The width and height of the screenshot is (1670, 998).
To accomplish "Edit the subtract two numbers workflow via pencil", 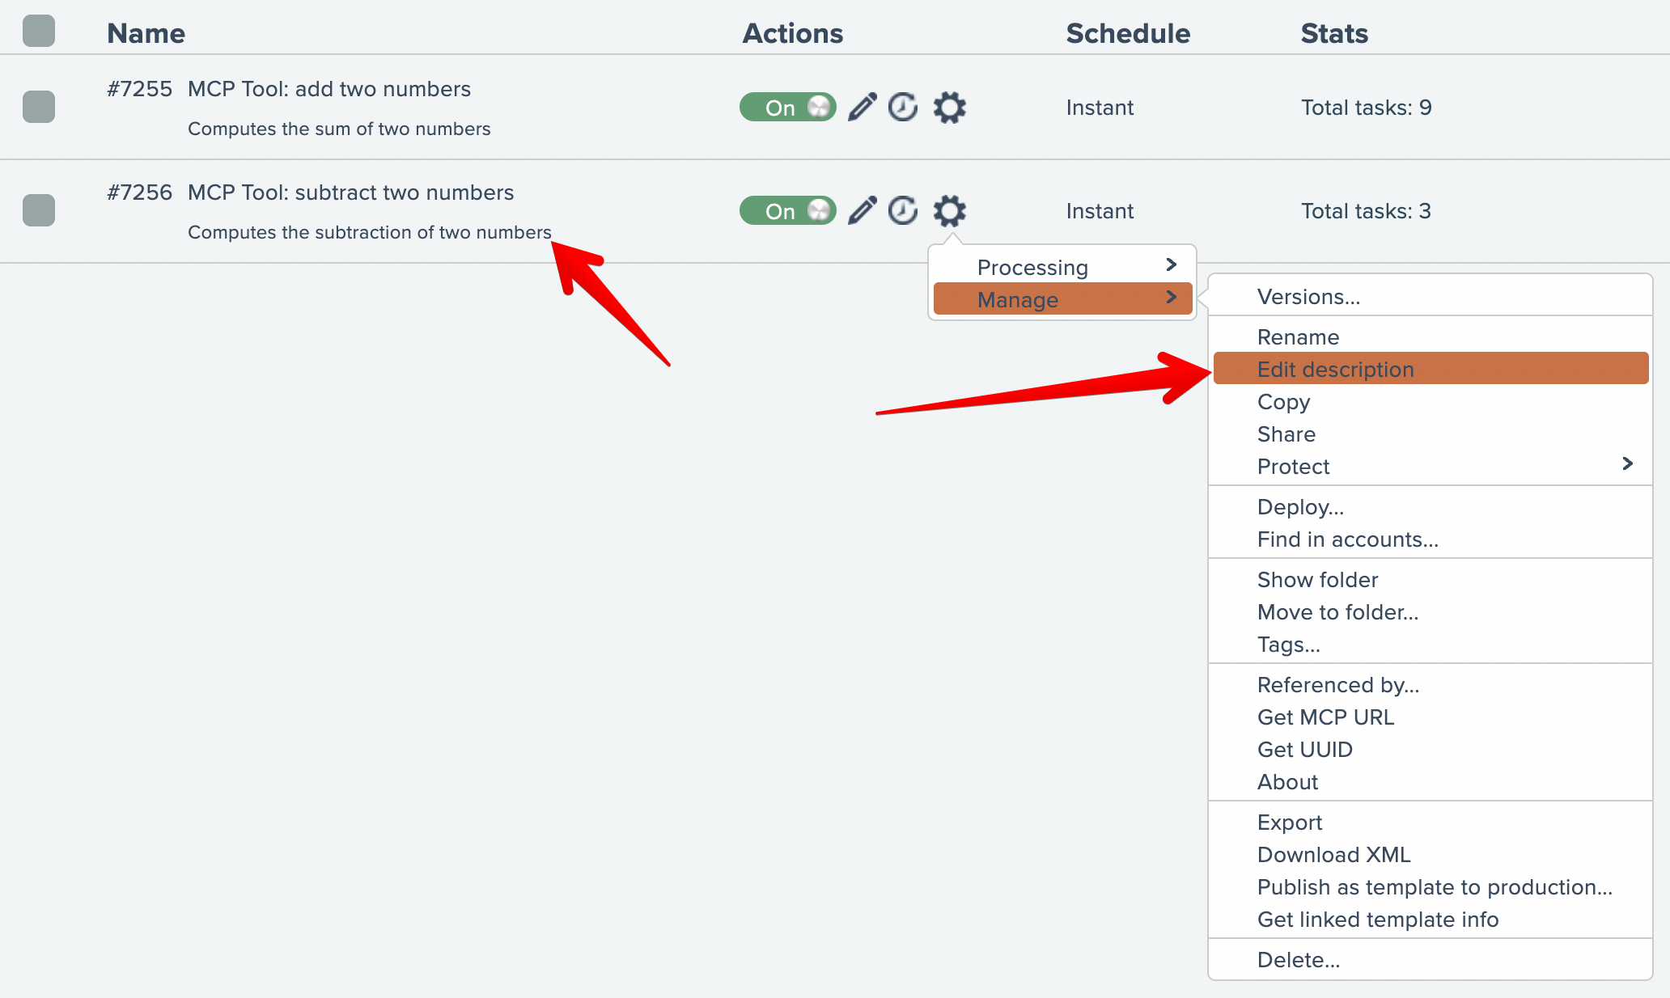I will 862,210.
